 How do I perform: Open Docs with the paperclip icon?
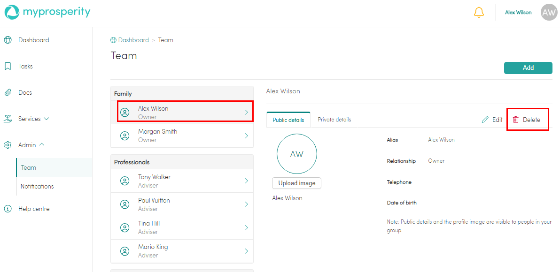click(x=8, y=93)
